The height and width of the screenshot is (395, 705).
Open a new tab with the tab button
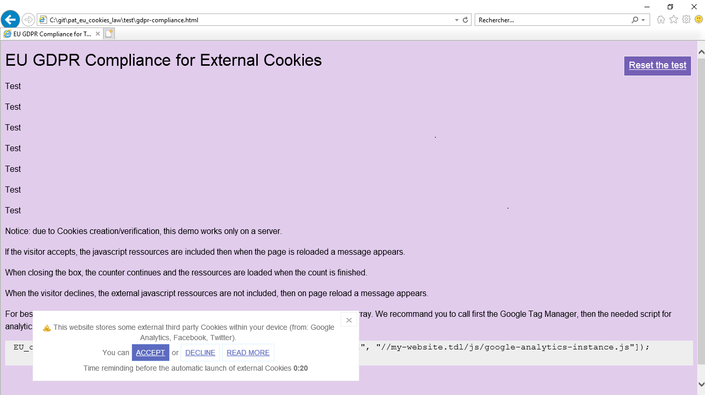109,34
